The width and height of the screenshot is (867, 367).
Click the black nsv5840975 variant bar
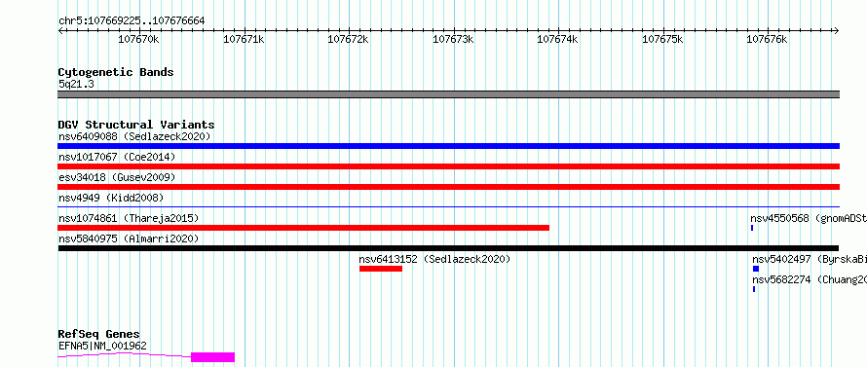click(448, 248)
